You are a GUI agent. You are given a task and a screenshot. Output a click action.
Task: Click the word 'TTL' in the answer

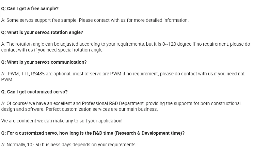(x=25, y=74)
